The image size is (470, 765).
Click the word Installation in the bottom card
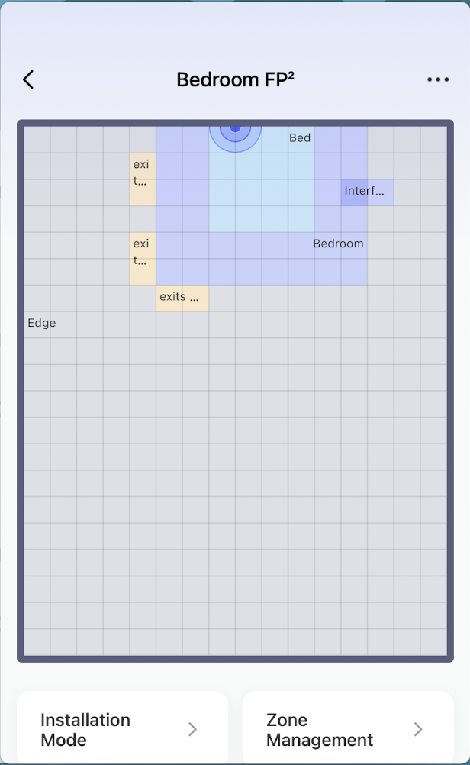coord(85,720)
